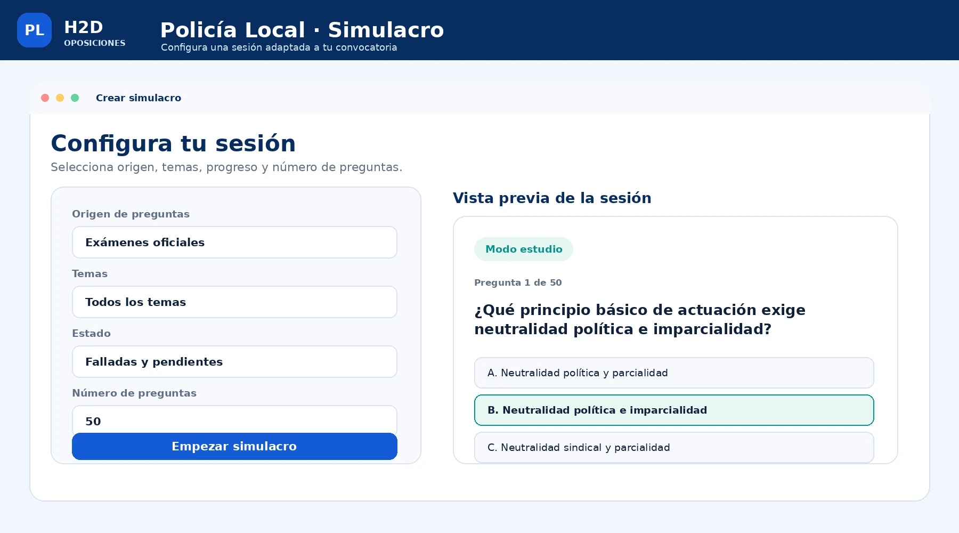This screenshot has width=959, height=533.
Task: Click the question text about neutralidad política
Action: 640,320
